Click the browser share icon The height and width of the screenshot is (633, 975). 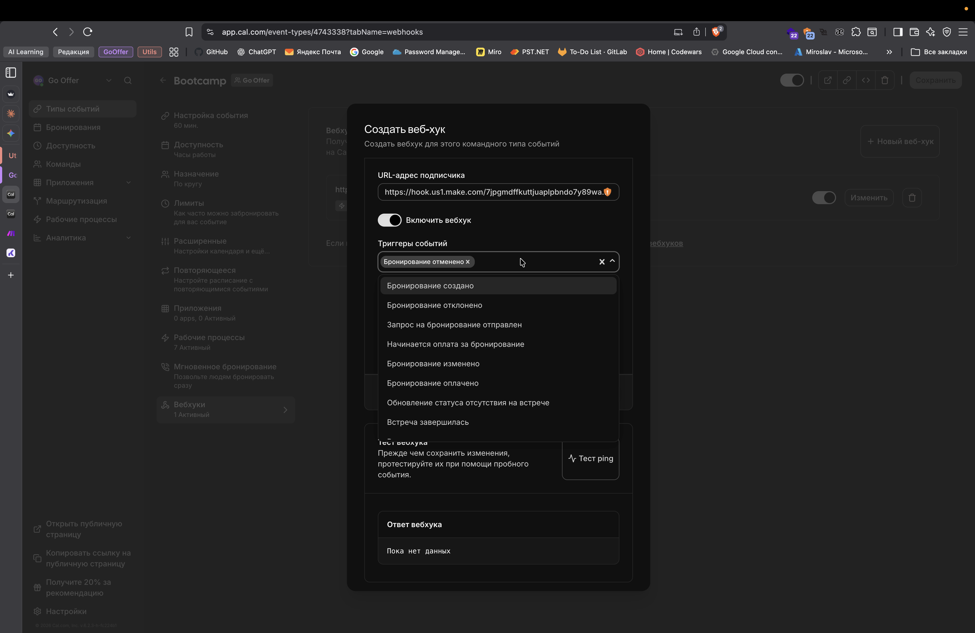pos(696,32)
